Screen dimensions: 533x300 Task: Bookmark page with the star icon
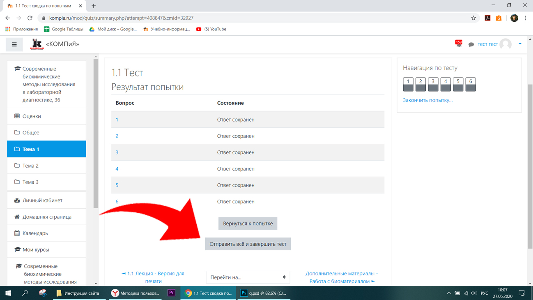(x=473, y=18)
